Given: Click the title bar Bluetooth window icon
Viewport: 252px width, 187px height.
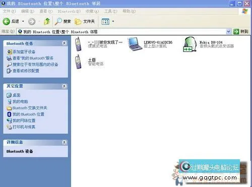Looking at the screenshot, I should (x=3, y=3).
